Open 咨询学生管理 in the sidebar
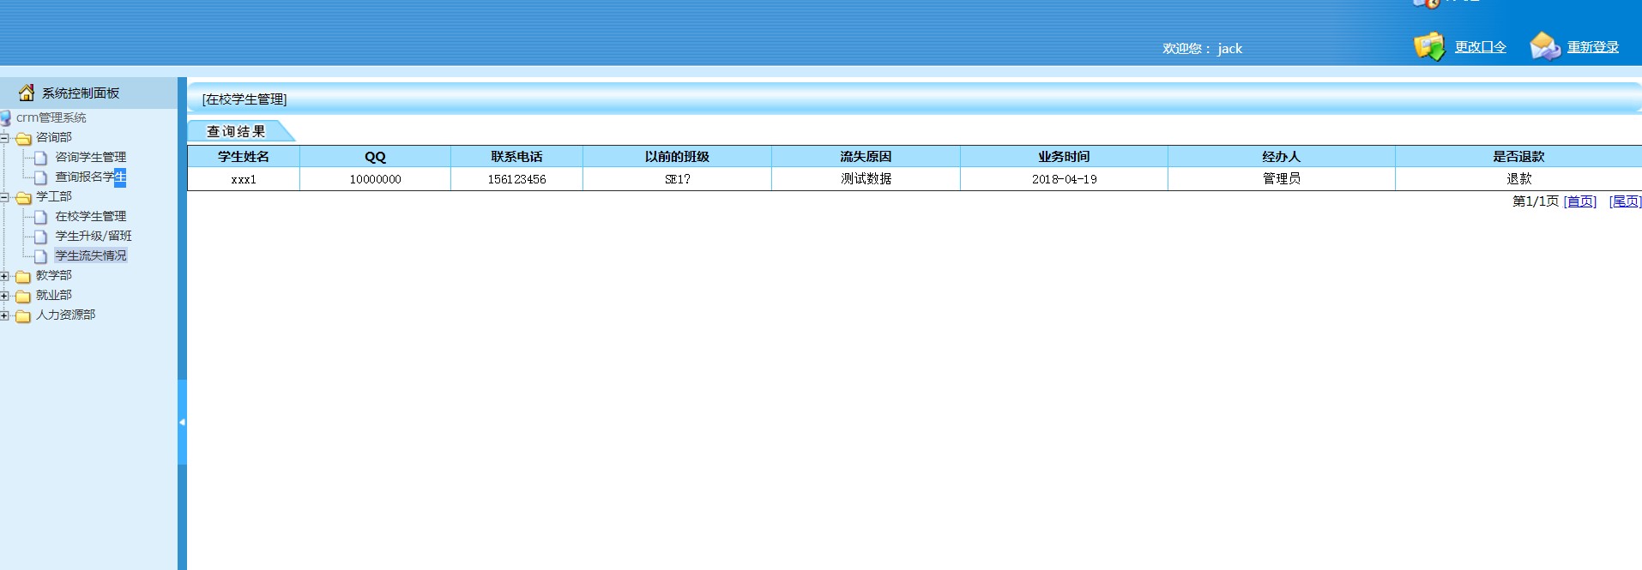1642x570 pixels. coord(90,157)
